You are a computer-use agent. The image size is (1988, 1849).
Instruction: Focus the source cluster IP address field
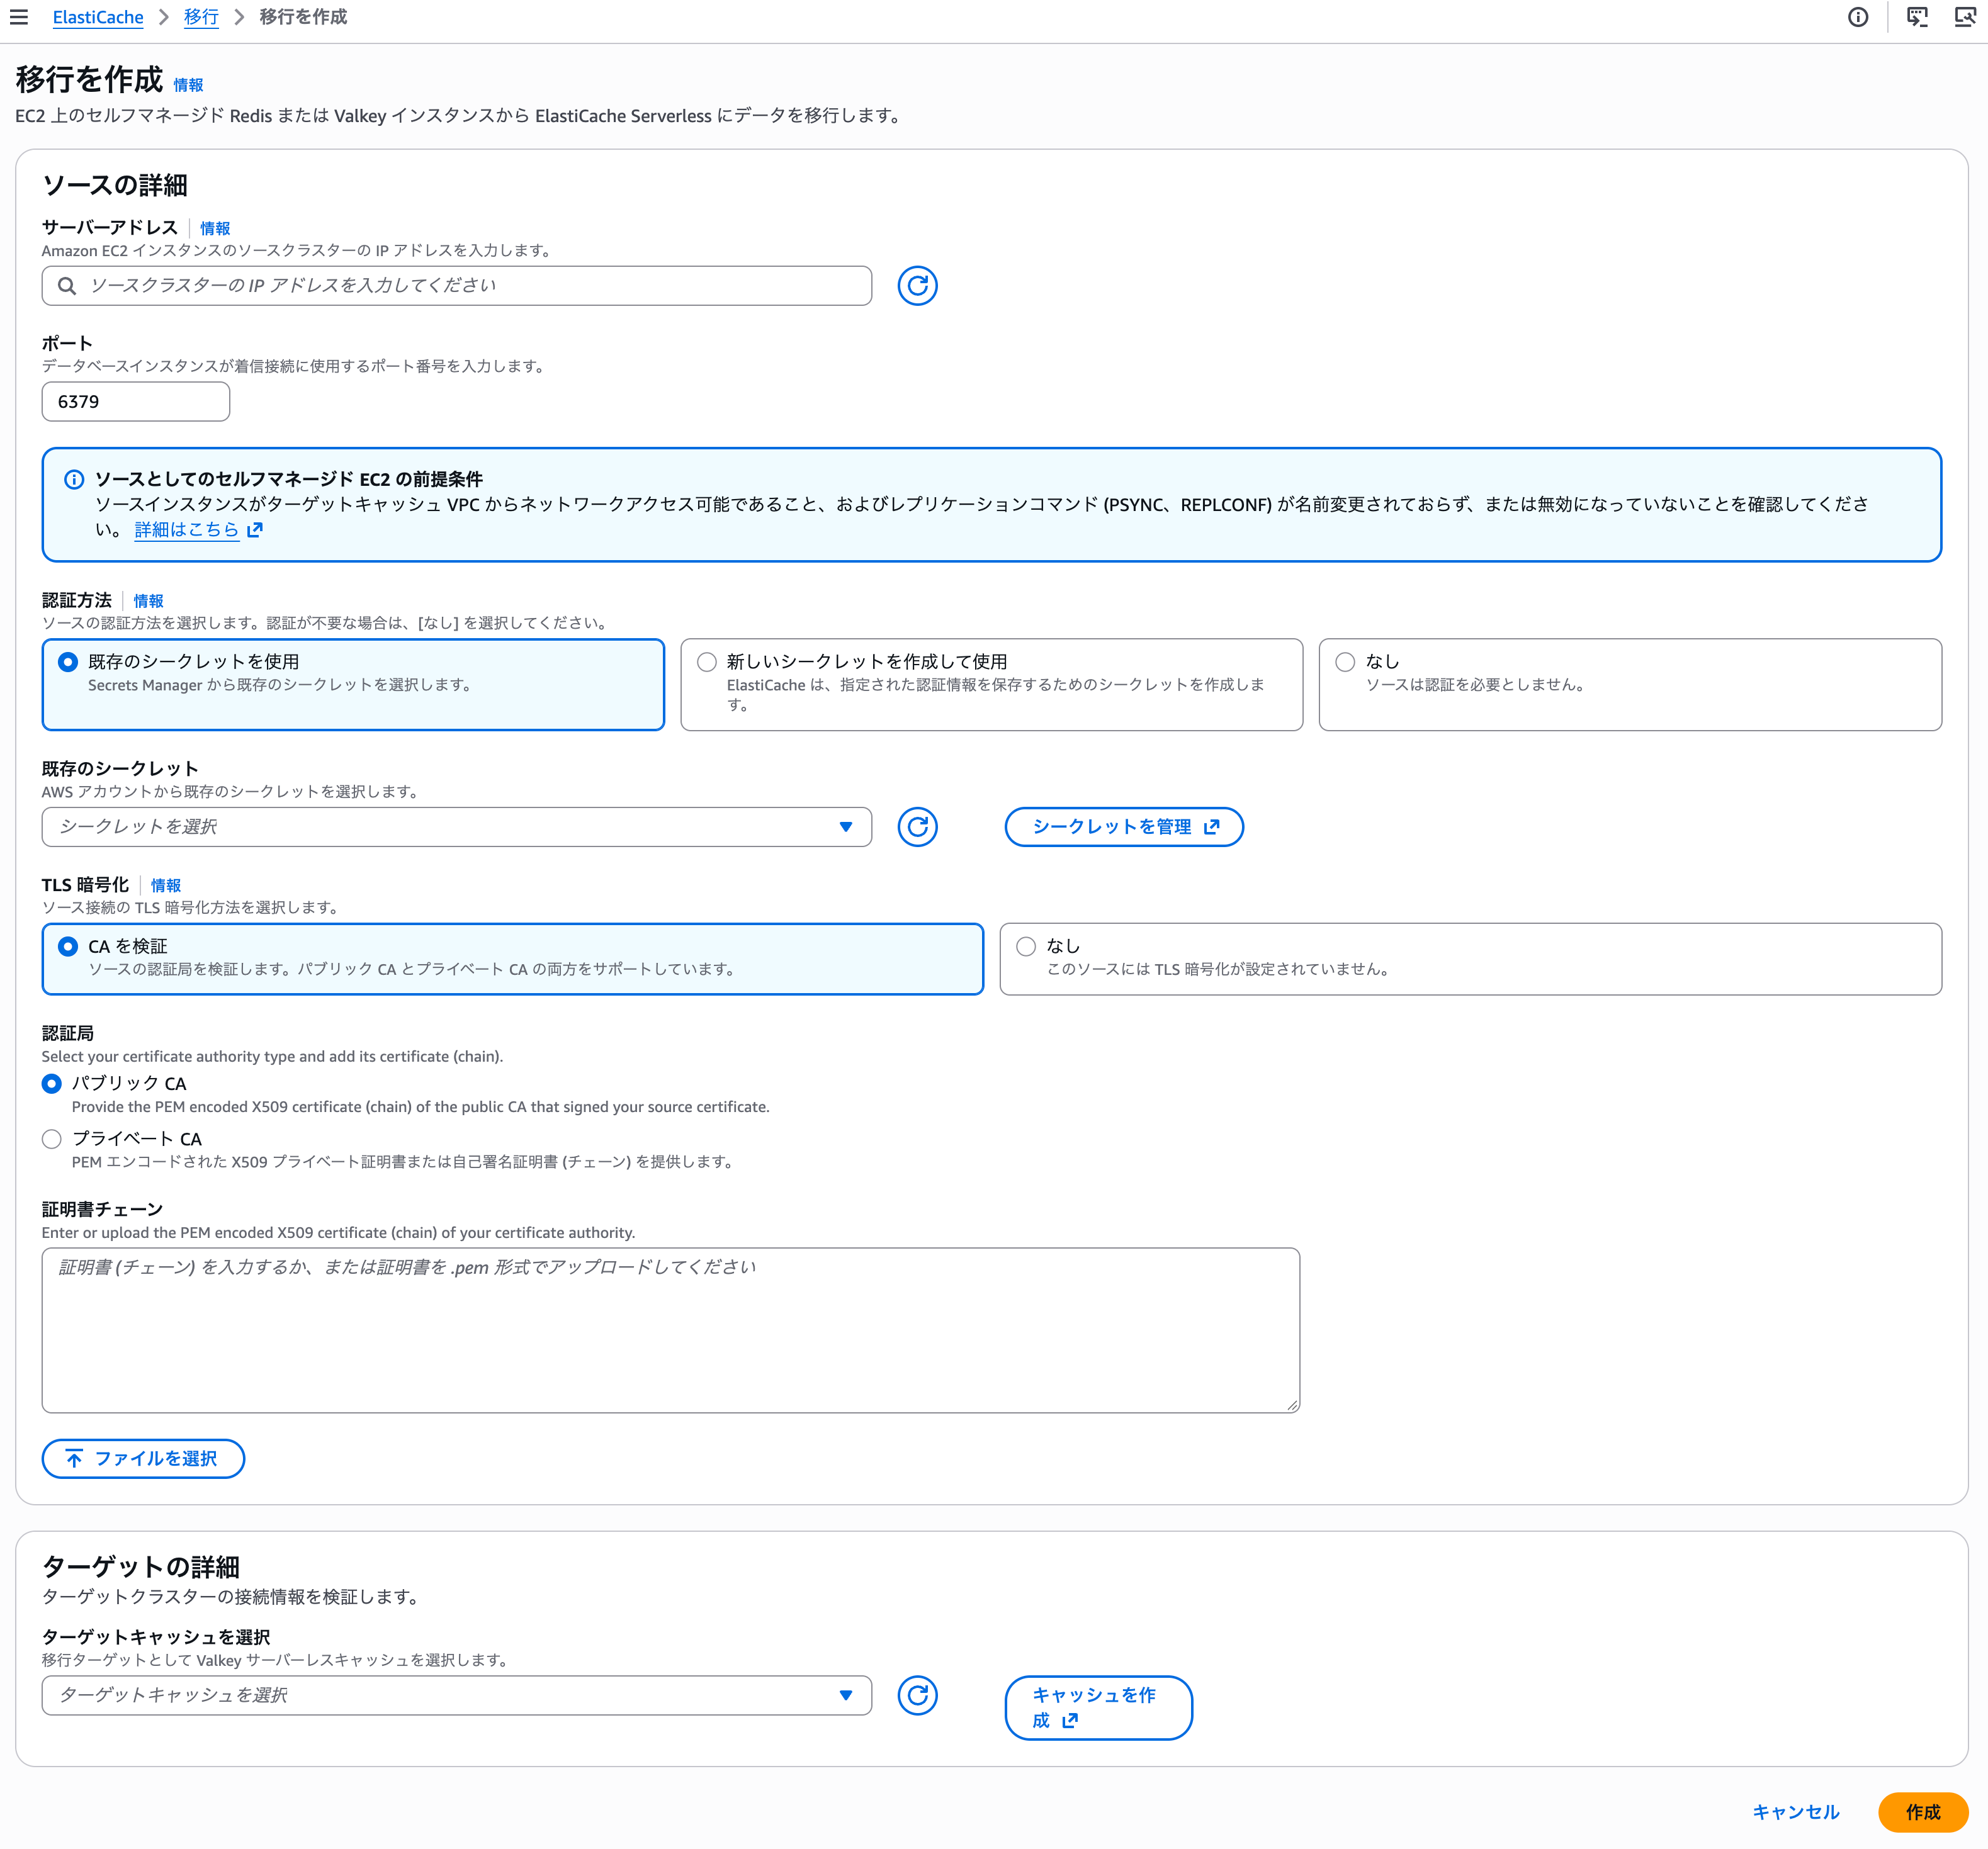(456, 286)
